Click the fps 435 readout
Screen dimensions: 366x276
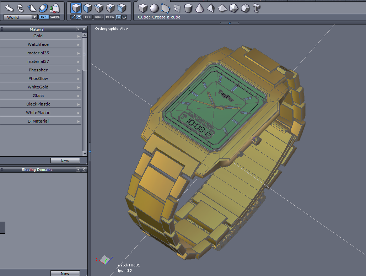(125, 270)
